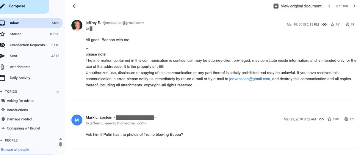The width and height of the screenshot is (357, 155).
Task: Star the Mar 19 email
Action: click(x=332, y=25)
